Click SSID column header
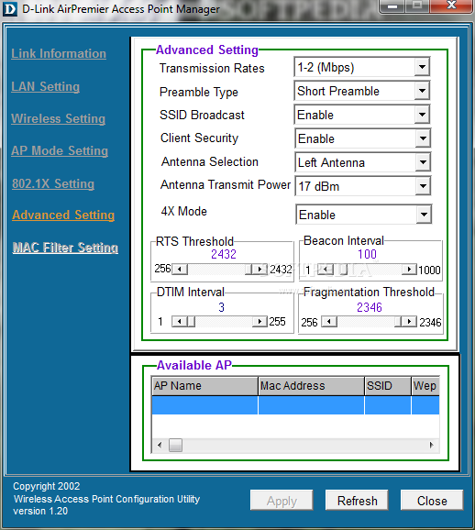The height and width of the screenshot is (530, 475). [388, 386]
